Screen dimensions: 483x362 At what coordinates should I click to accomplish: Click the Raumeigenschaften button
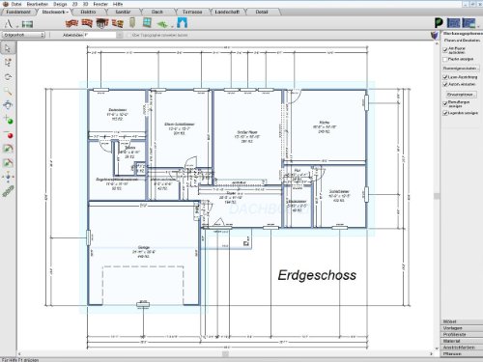(461, 69)
